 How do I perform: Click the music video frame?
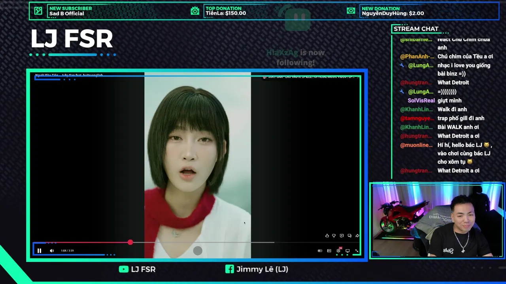click(x=198, y=165)
